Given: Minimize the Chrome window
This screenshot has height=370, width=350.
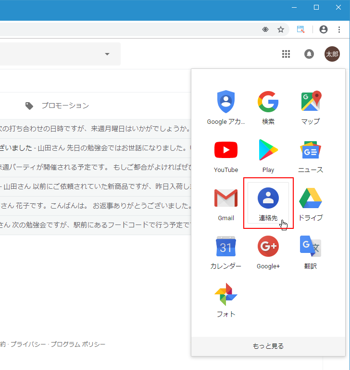Looking at the screenshot, I should click(294, 8).
